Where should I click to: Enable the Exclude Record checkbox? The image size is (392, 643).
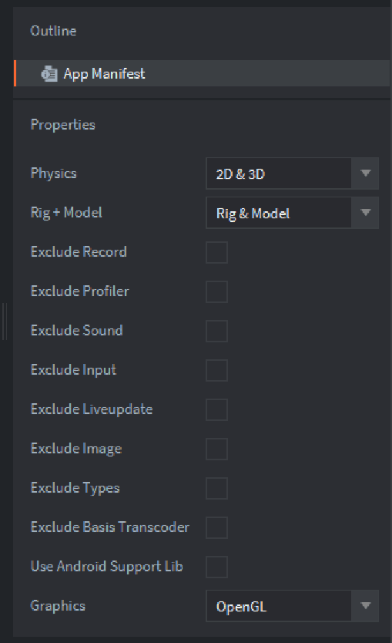click(216, 252)
